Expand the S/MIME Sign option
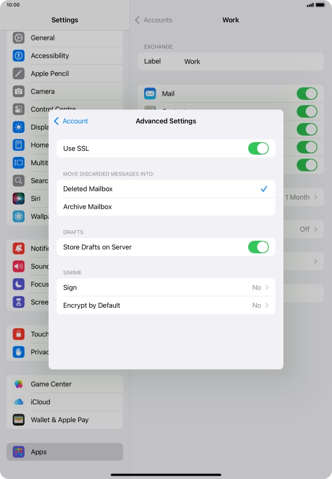Screen dimensions: 332x479 pos(165,288)
